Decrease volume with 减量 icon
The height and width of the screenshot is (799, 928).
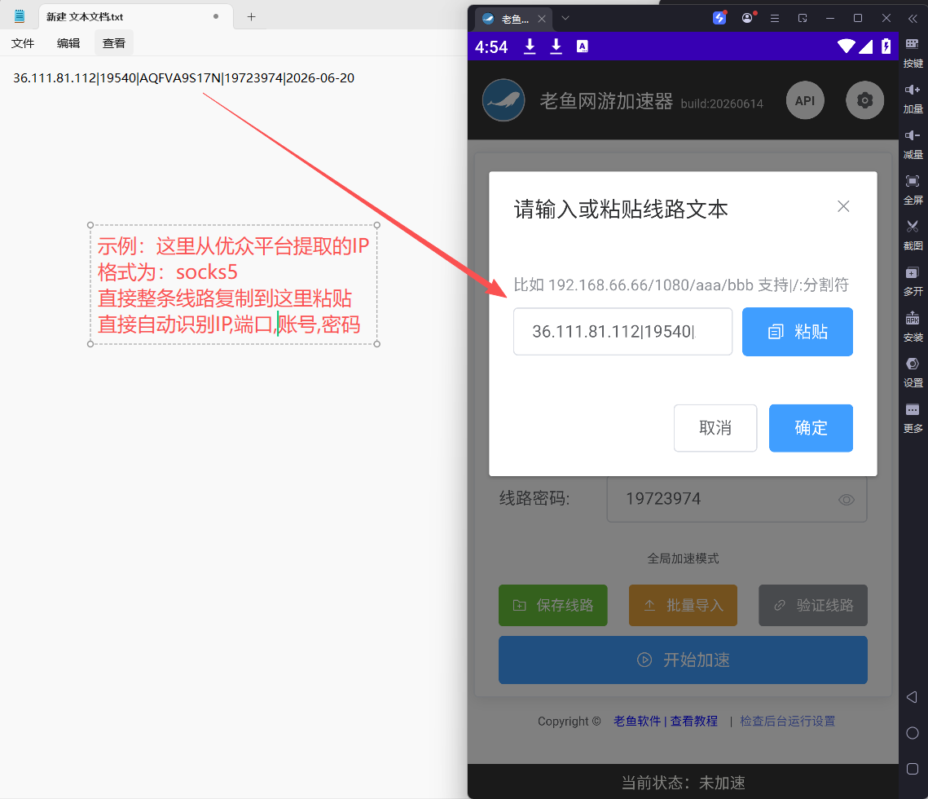coord(913,144)
